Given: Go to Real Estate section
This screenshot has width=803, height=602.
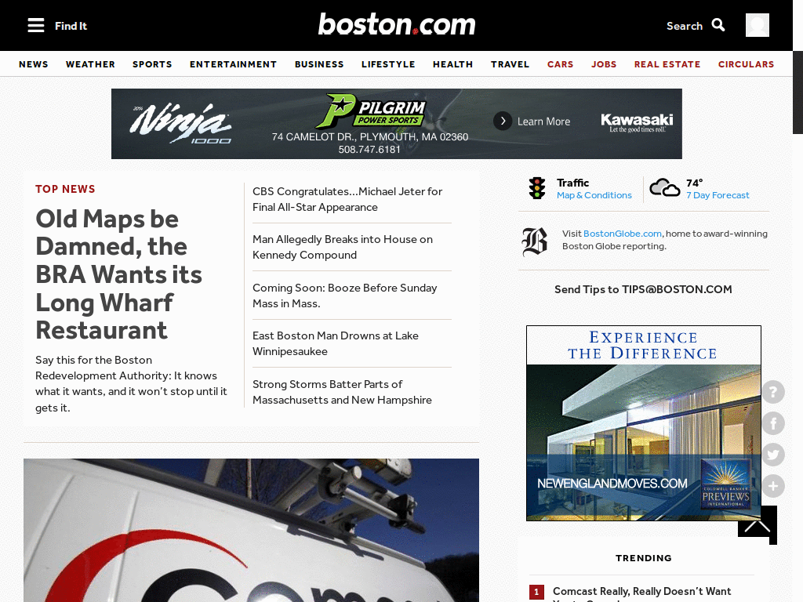Looking at the screenshot, I should pyautogui.click(x=667, y=64).
